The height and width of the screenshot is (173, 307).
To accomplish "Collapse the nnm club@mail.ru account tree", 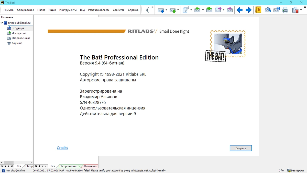I will pyautogui.click(x=2, y=23).
